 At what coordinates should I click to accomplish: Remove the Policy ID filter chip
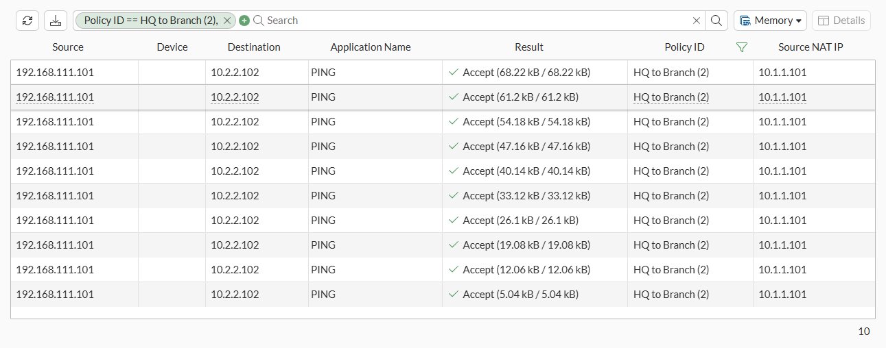(x=227, y=21)
